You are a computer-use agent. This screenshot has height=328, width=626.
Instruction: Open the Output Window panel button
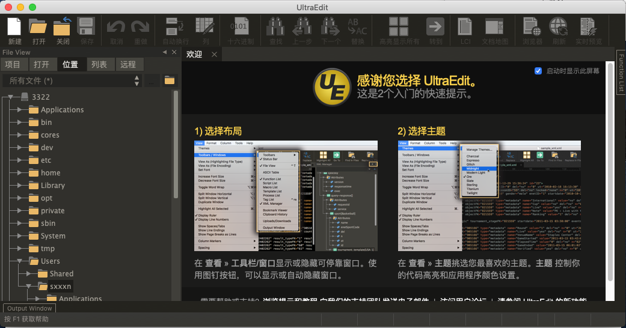30,308
